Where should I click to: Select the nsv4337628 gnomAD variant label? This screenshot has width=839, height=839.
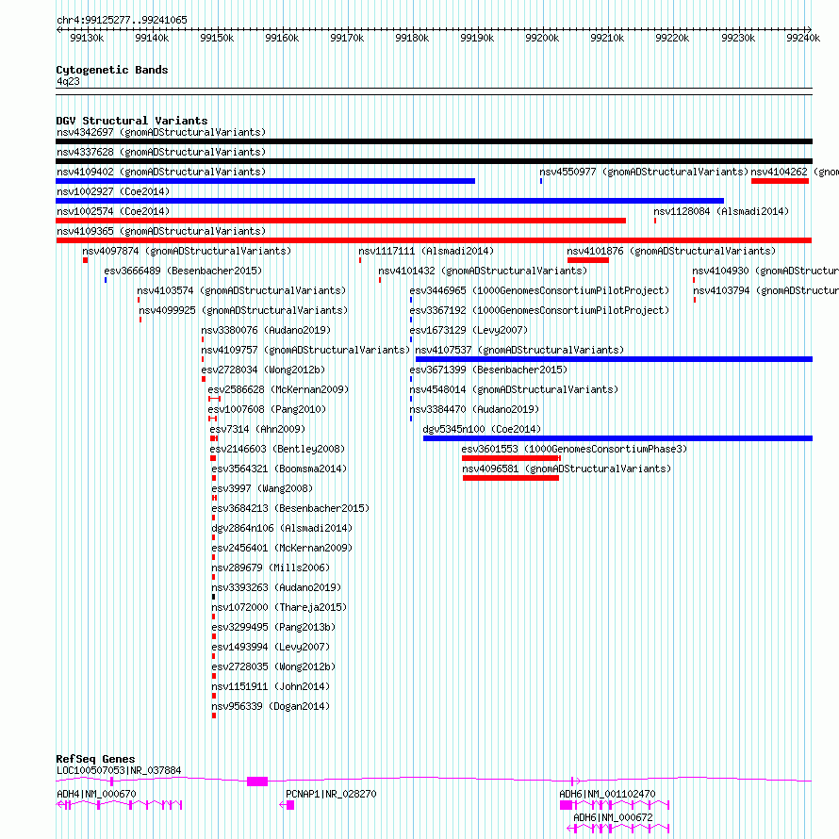tap(161, 152)
